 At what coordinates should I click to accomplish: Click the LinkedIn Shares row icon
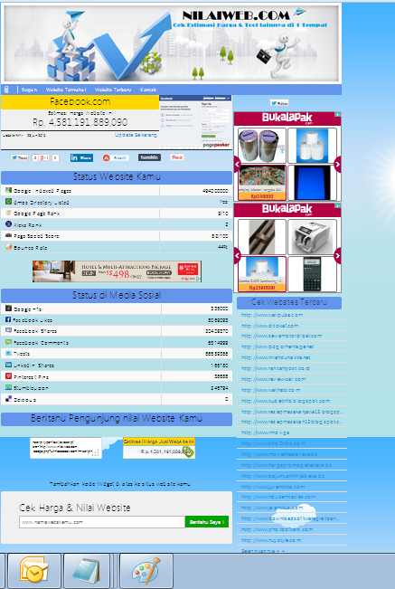coord(8,365)
